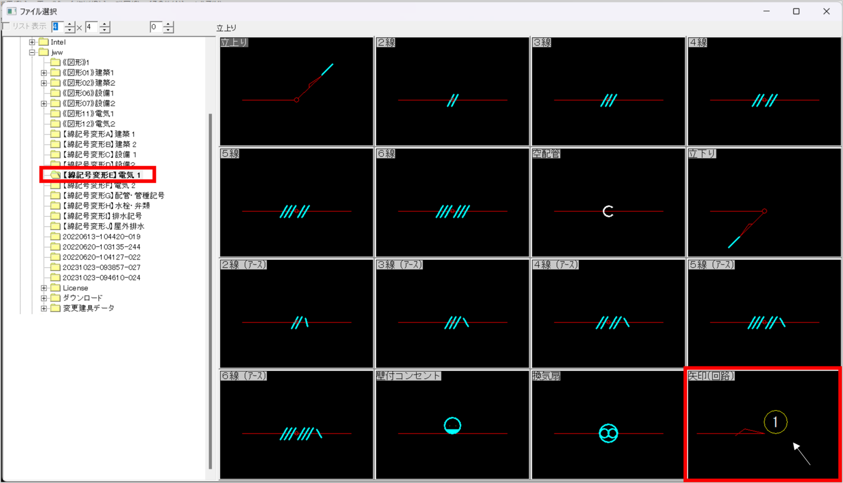
Task: Click the 矢印(回路) symbol thumbnail
Action: pos(763,425)
